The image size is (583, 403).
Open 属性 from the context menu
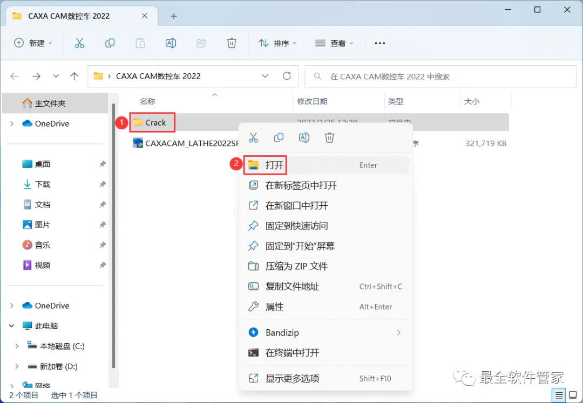coord(326,307)
